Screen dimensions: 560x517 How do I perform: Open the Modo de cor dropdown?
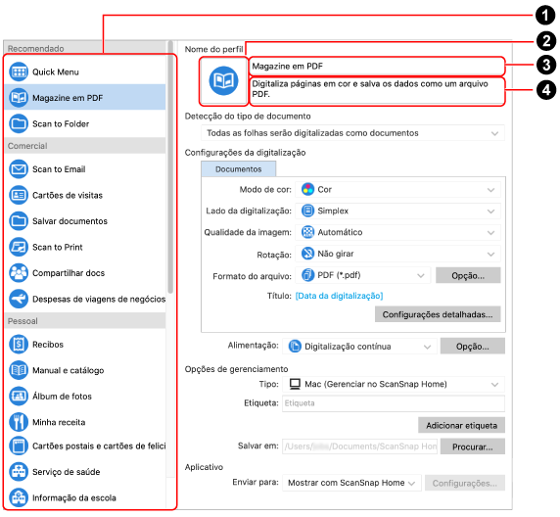(397, 189)
